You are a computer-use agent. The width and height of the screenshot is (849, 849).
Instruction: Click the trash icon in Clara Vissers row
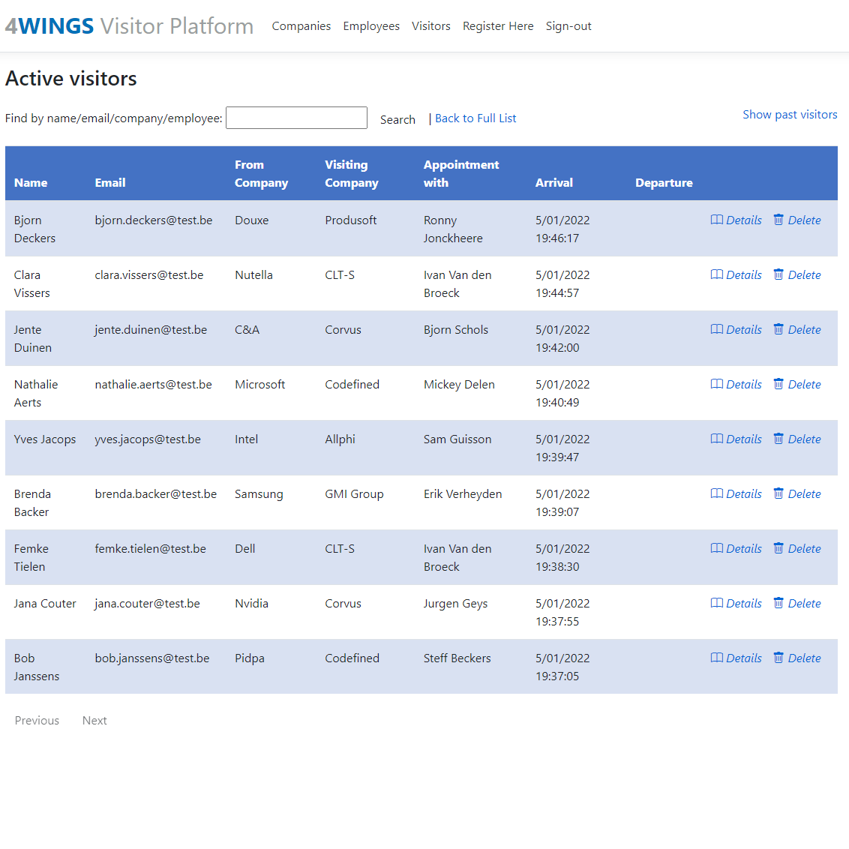(x=778, y=274)
